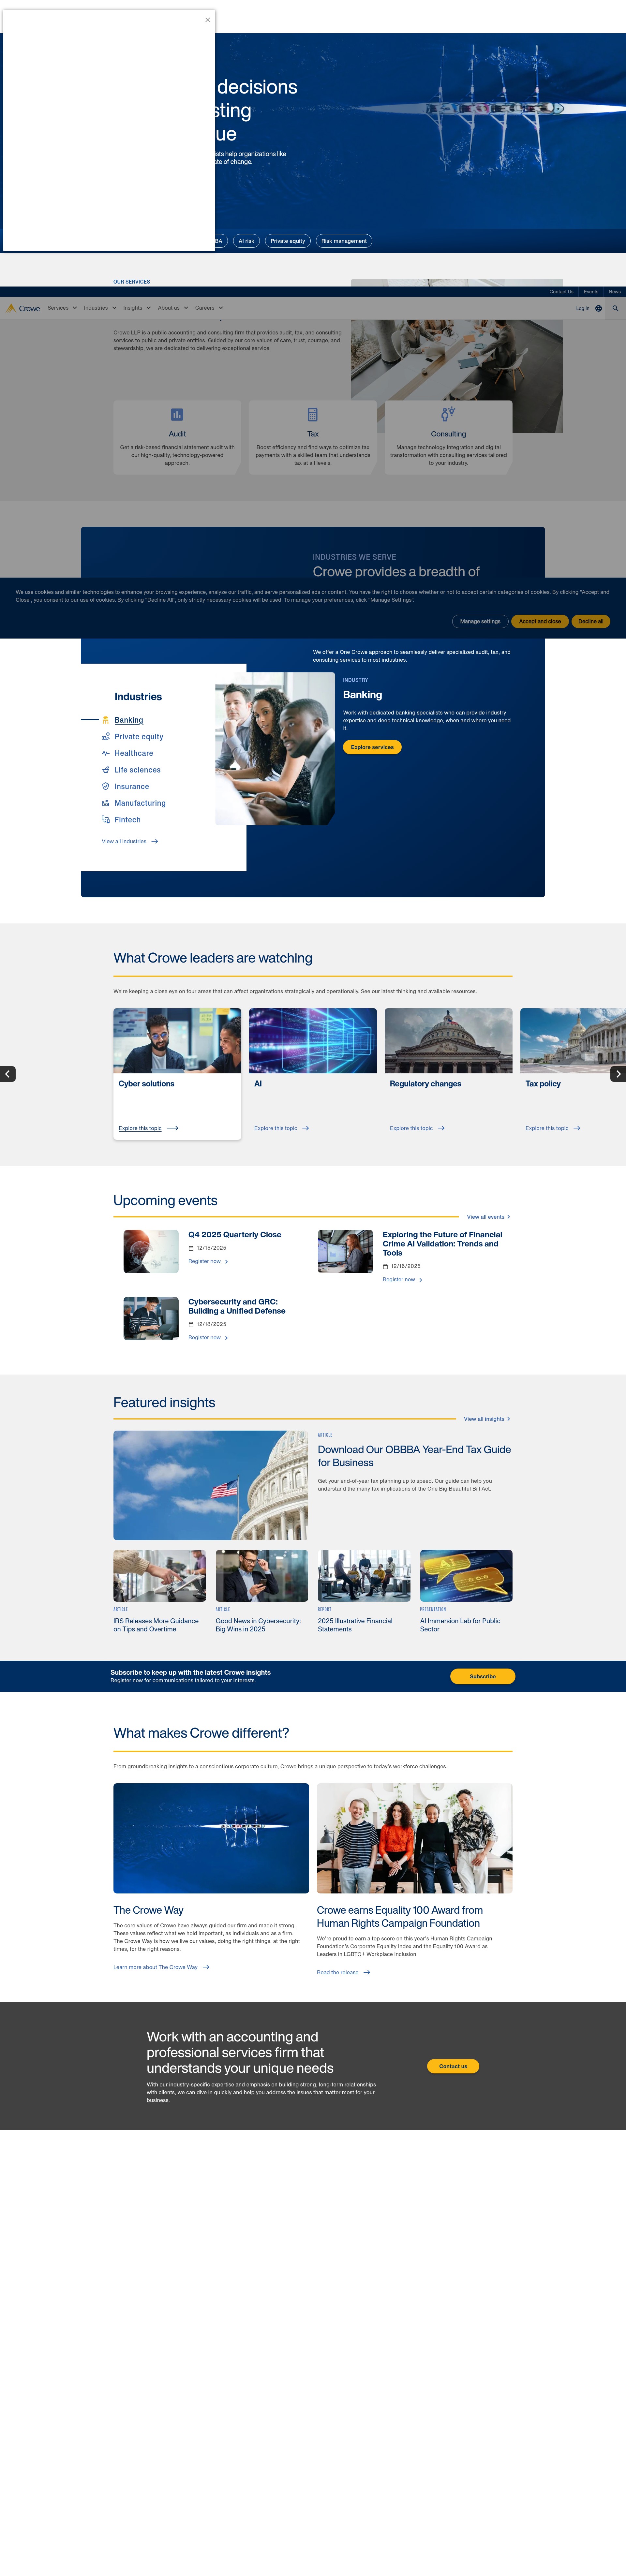Click the Banking building icon
The image size is (626, 2576).
106,720
